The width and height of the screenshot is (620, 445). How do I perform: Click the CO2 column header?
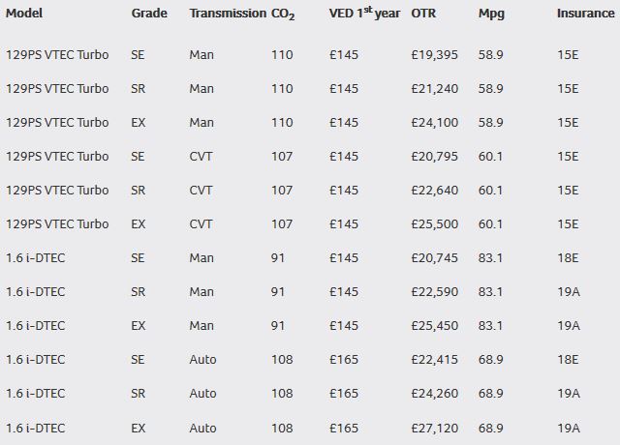click(283, 15)
